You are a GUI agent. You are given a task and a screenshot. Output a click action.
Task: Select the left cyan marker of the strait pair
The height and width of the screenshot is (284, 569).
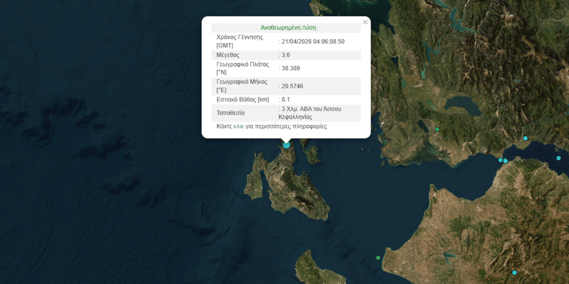(500, 160)
